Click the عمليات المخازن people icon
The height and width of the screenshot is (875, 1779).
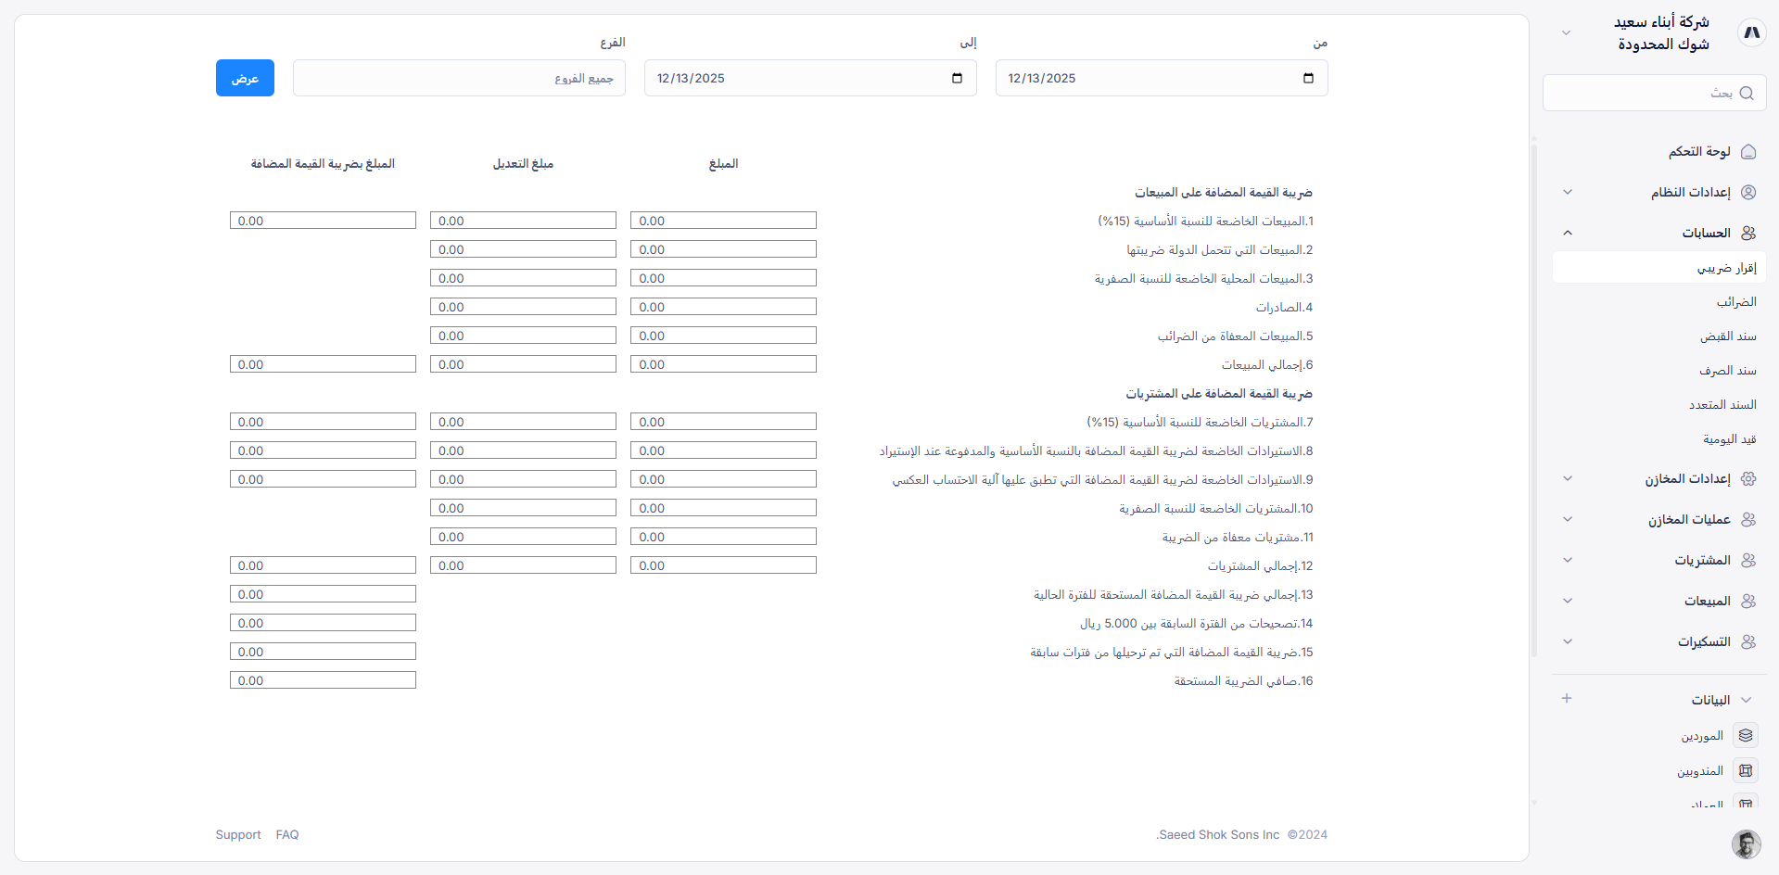(x=1749, y=519)
